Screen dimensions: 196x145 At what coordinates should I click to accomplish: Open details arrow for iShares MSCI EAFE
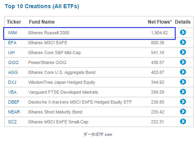click(183, 42)
